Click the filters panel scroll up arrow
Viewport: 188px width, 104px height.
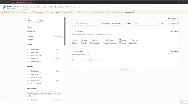65,16
